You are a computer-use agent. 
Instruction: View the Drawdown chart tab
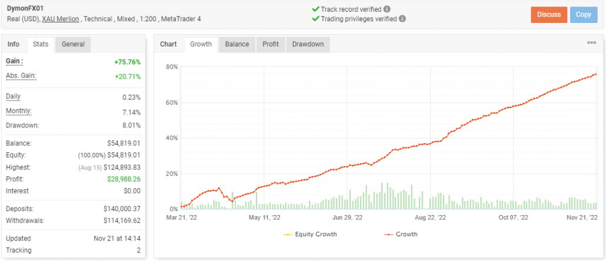click(308, 44)
